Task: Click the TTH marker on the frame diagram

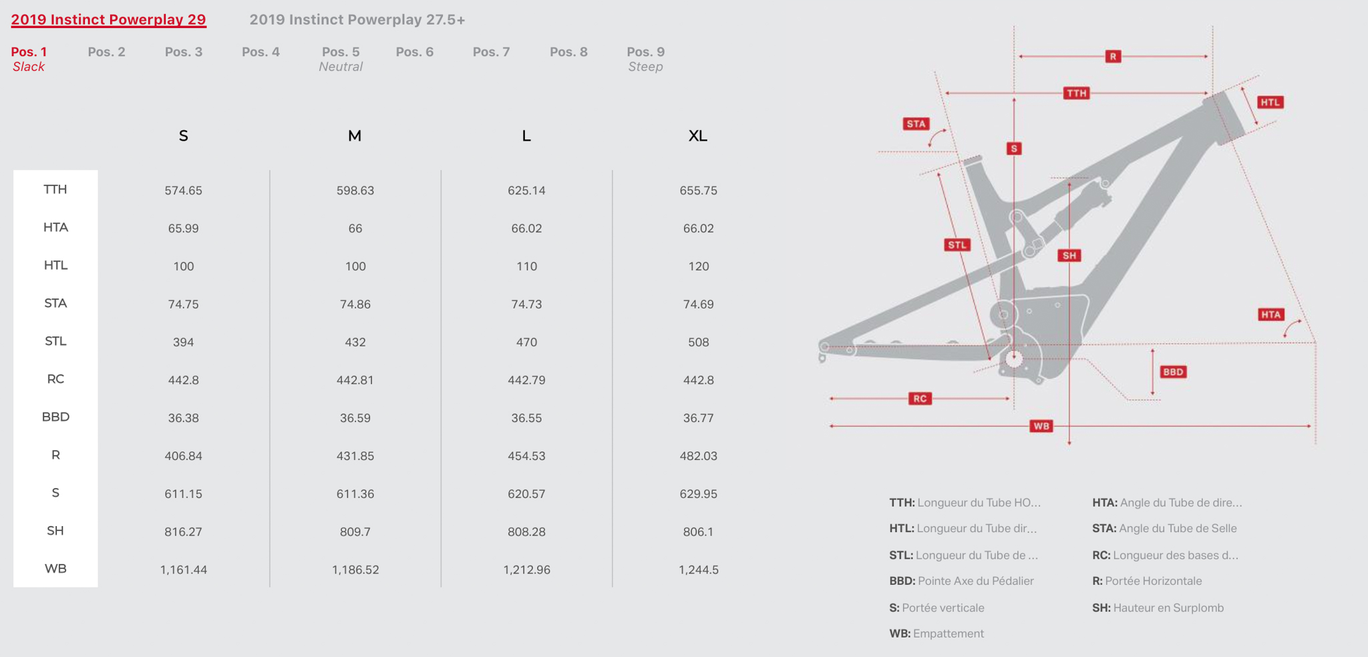Action: (1076, 93)
